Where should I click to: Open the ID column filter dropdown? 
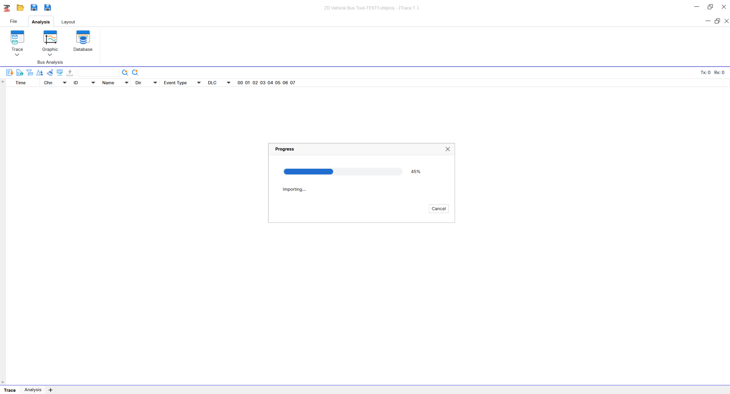click(94, 83)
